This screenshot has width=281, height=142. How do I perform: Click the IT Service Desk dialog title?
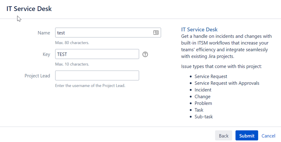point(29,9)
